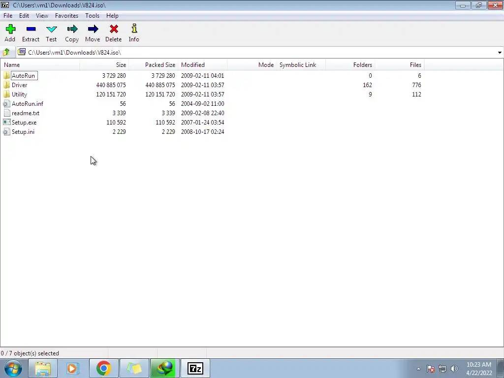Click the readme.txt file icon
The width and height of the screenshot is (504, 378).
7,113
